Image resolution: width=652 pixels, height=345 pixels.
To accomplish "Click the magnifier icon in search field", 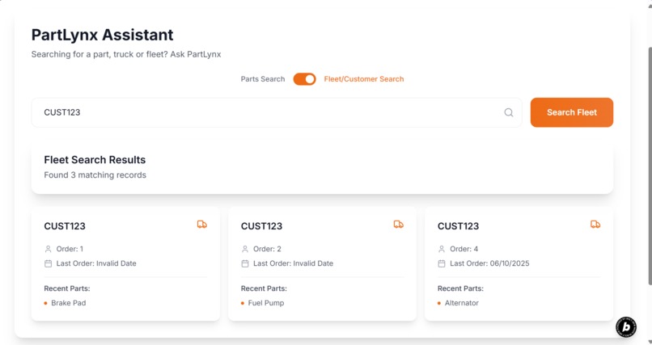I will [509, 112].
